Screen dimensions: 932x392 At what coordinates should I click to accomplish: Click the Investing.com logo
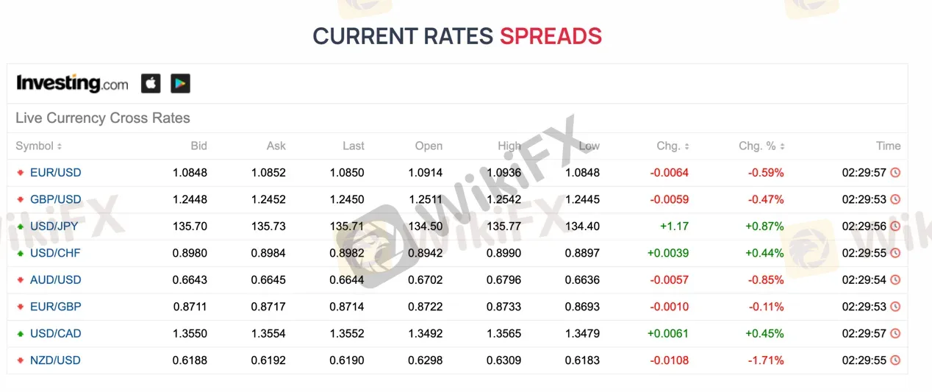[x=72, y=83]
